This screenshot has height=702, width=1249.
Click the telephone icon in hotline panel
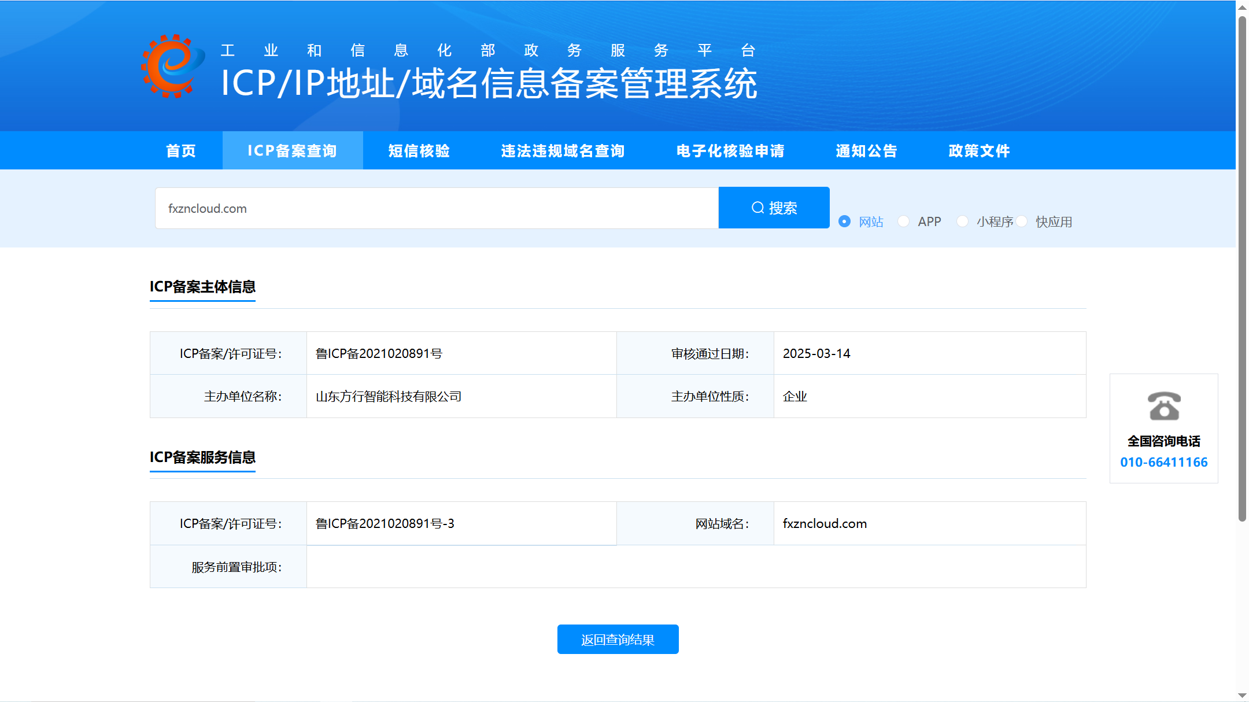[x=1163, y=406]
